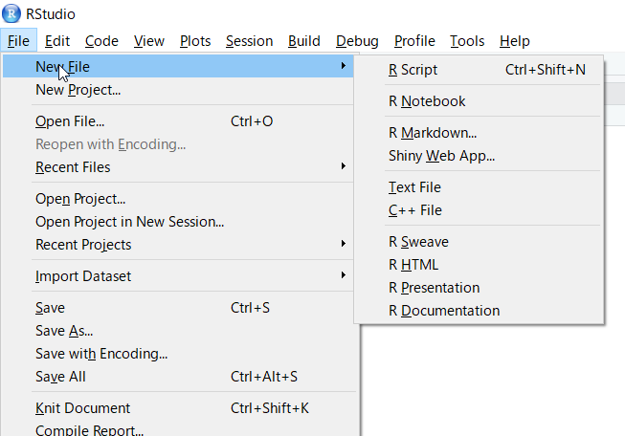Screen dimensions: 625x436
Task: Expand the Recent Files submenu arrow
Action: (x=344, y=166)
